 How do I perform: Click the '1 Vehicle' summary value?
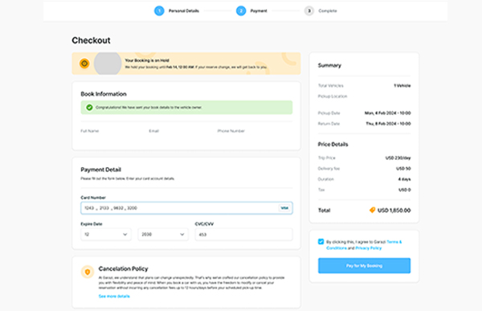click(402, 85)
